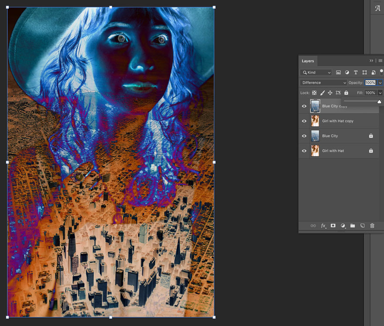Switch to the Layers tab

tap(308, 61)
